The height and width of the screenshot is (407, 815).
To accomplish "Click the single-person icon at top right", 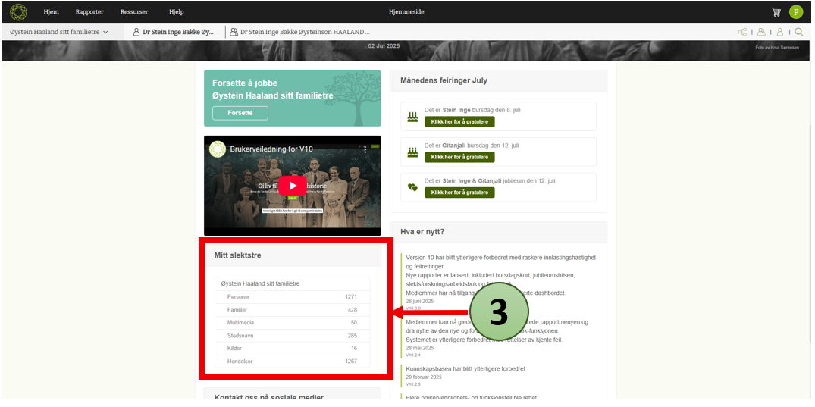I will click(x=779, y=32).
